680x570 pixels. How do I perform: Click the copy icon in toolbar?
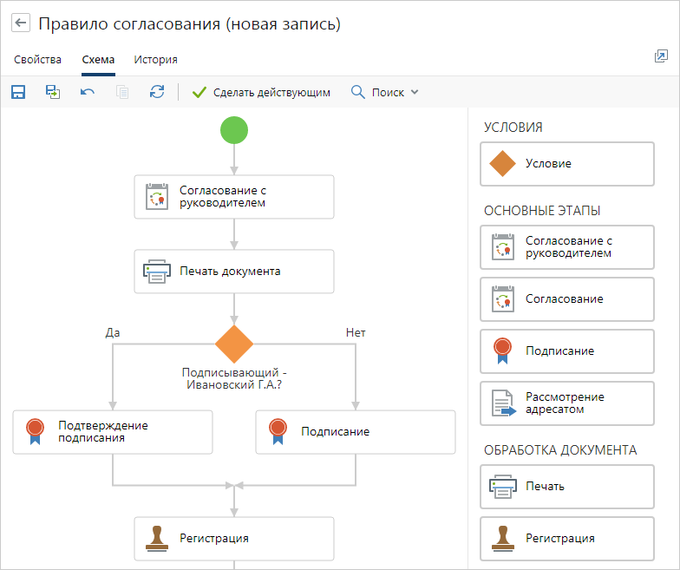[x=122, y=92]
